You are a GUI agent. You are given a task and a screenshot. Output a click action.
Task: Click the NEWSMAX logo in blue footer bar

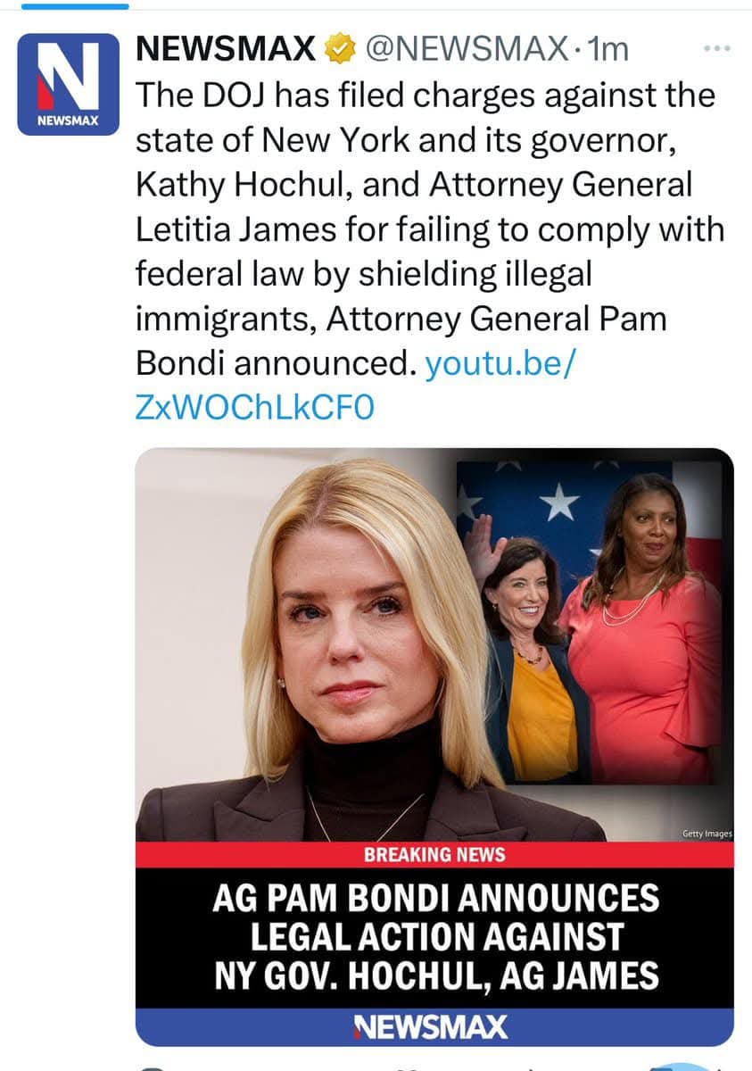pyautogui.click(x=430, y=1026)
